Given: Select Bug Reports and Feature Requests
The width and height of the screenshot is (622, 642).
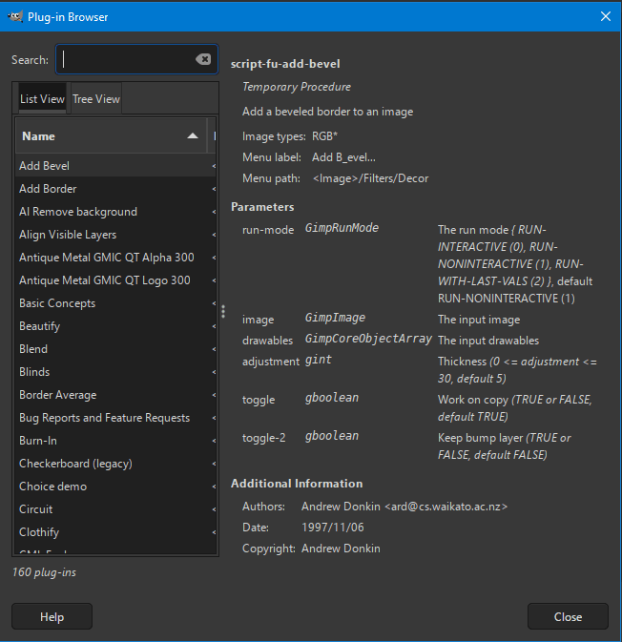Looking at the screenshot, I should [115, 418].
